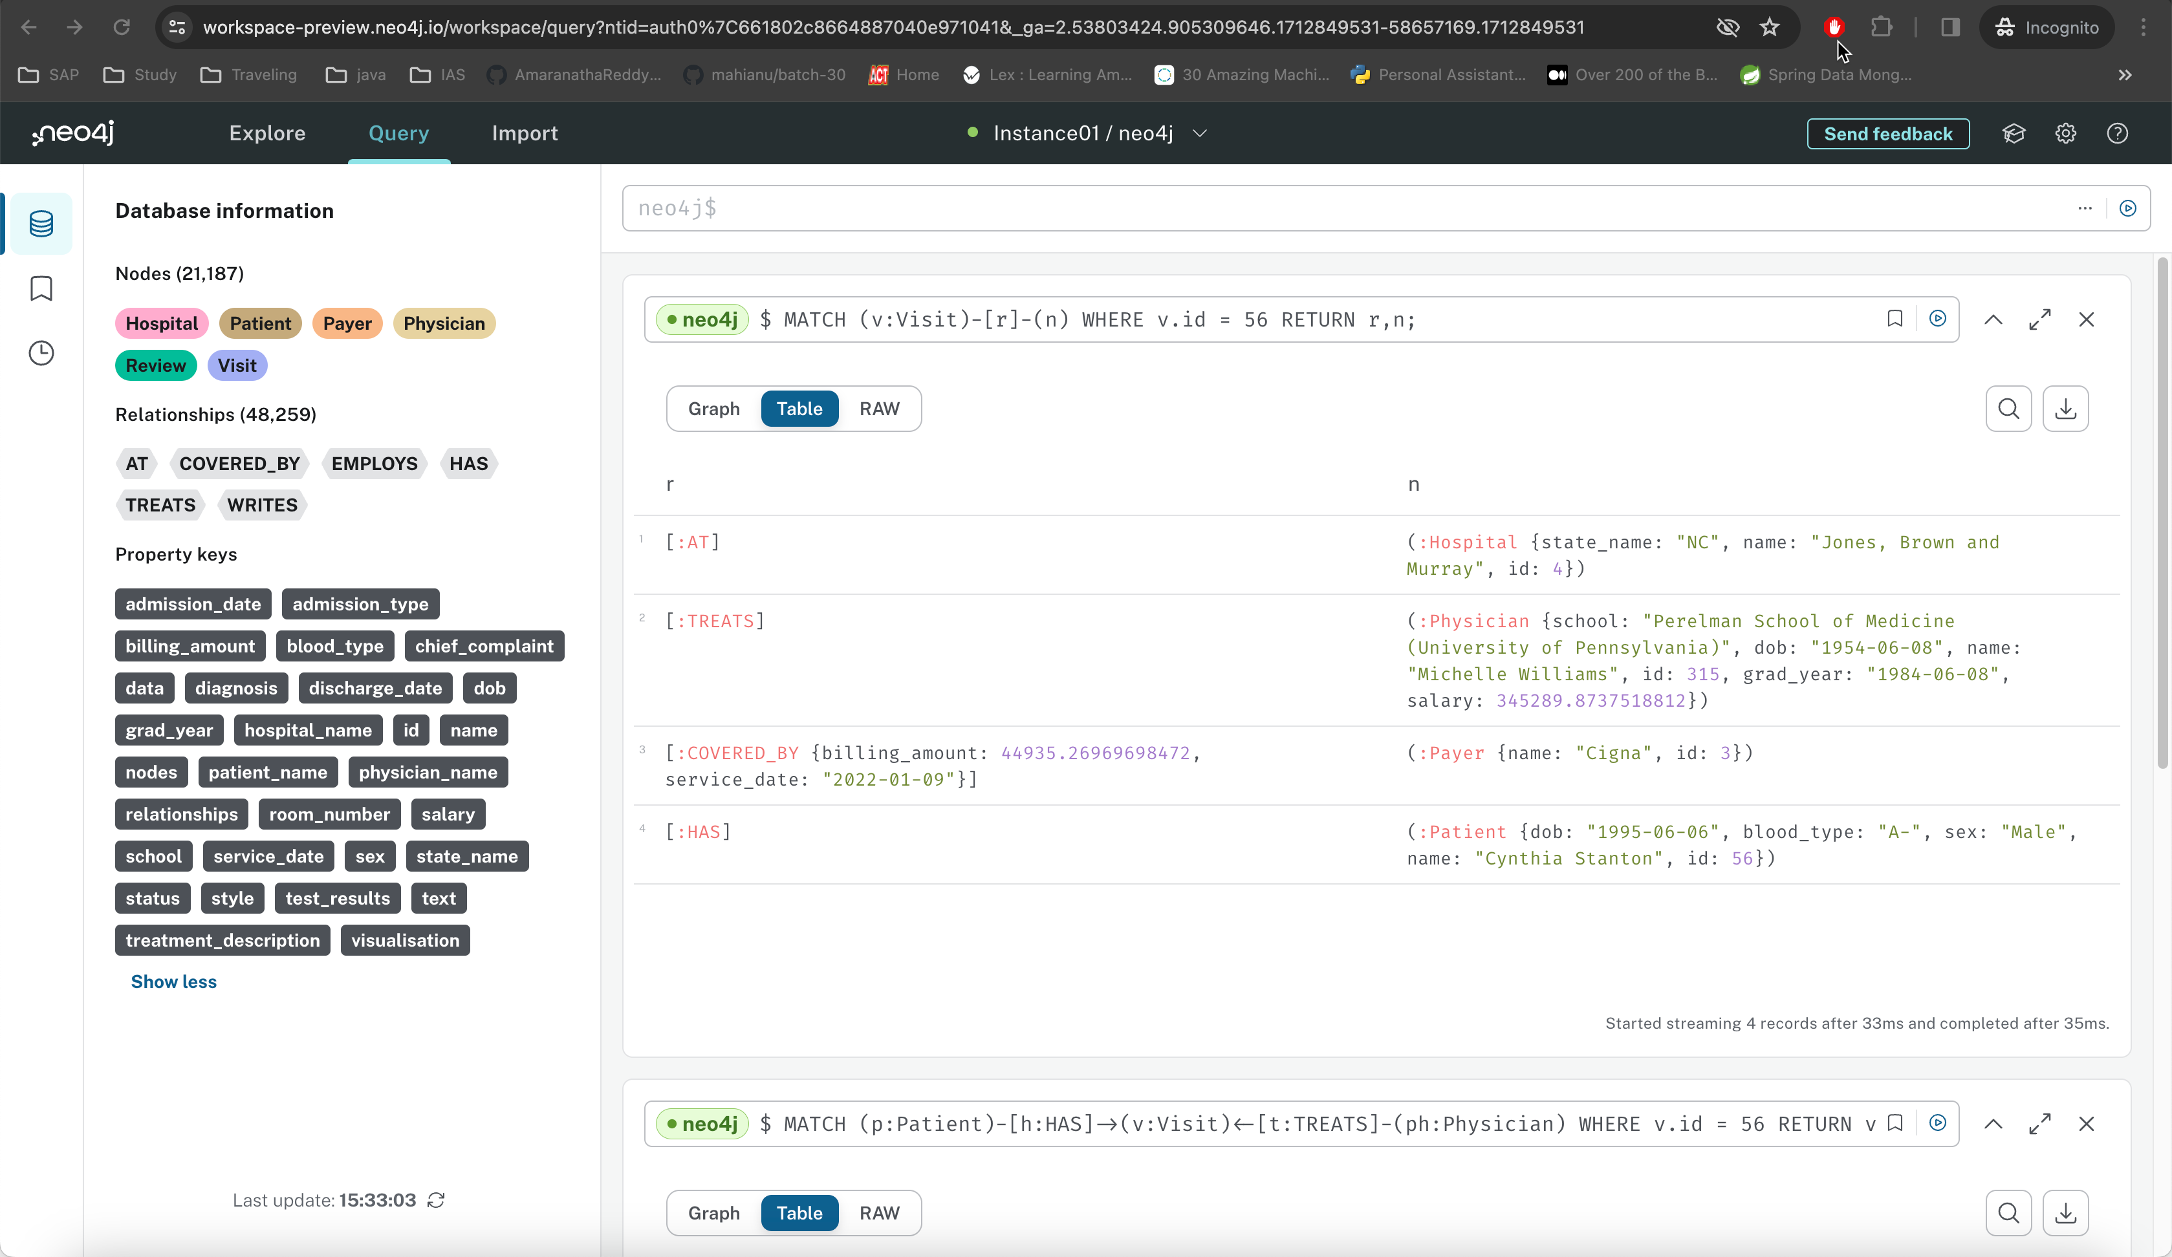Open the query history clock icon
This screenshot has height=1257, width=2172.
click(41, 353)
